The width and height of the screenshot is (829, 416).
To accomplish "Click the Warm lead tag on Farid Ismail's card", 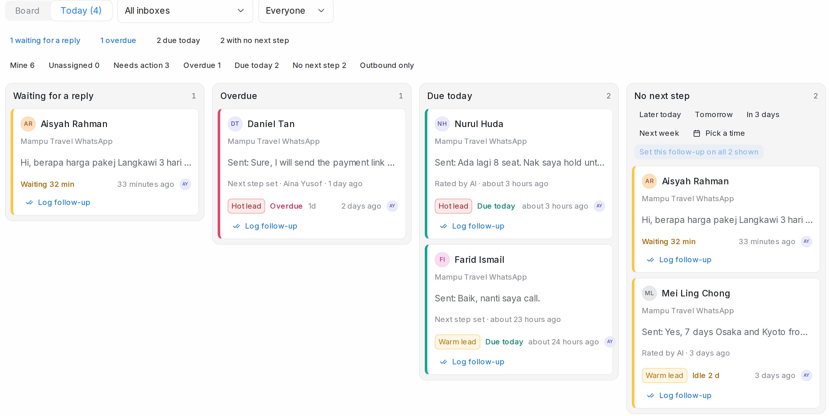I will 457,342.
